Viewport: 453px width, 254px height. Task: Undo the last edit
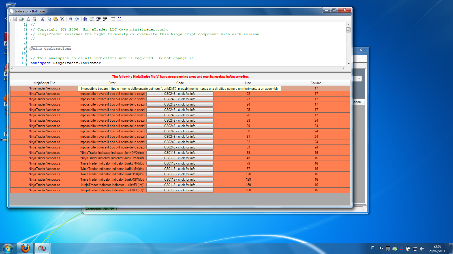[70, 19]
